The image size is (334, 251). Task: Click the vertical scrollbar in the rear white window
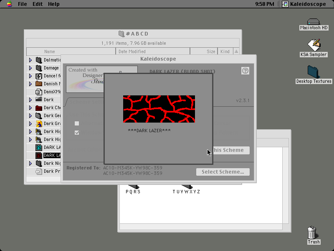click(286, 185)
